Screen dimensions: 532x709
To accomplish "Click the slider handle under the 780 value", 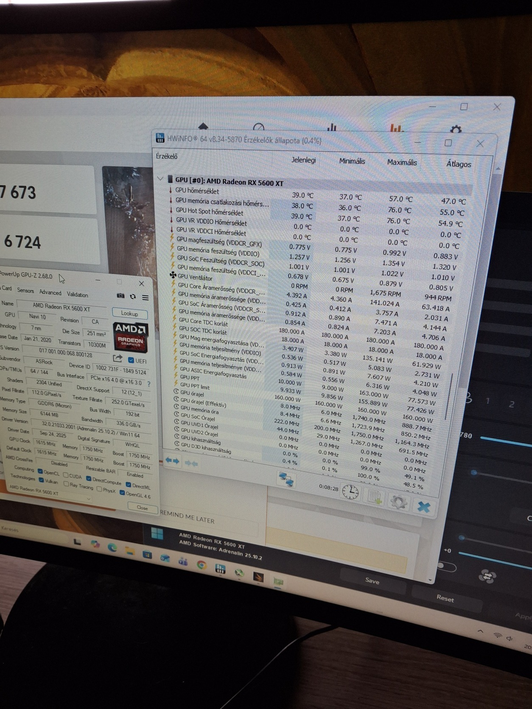I will [x=474, y=472].
